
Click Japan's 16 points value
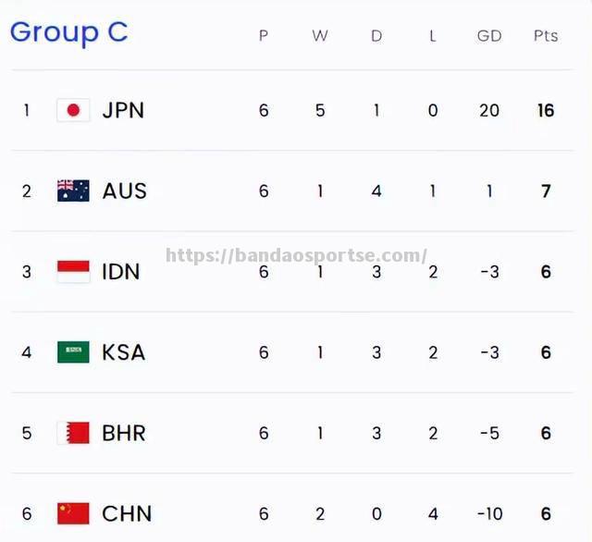[x=546, y=111]
